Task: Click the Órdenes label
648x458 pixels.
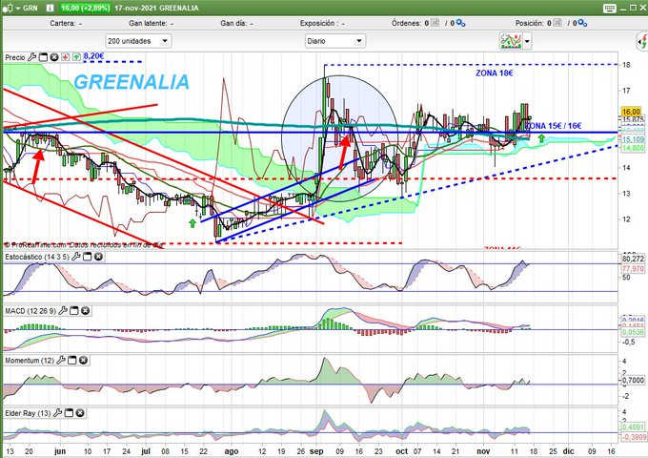Action: 407,23
